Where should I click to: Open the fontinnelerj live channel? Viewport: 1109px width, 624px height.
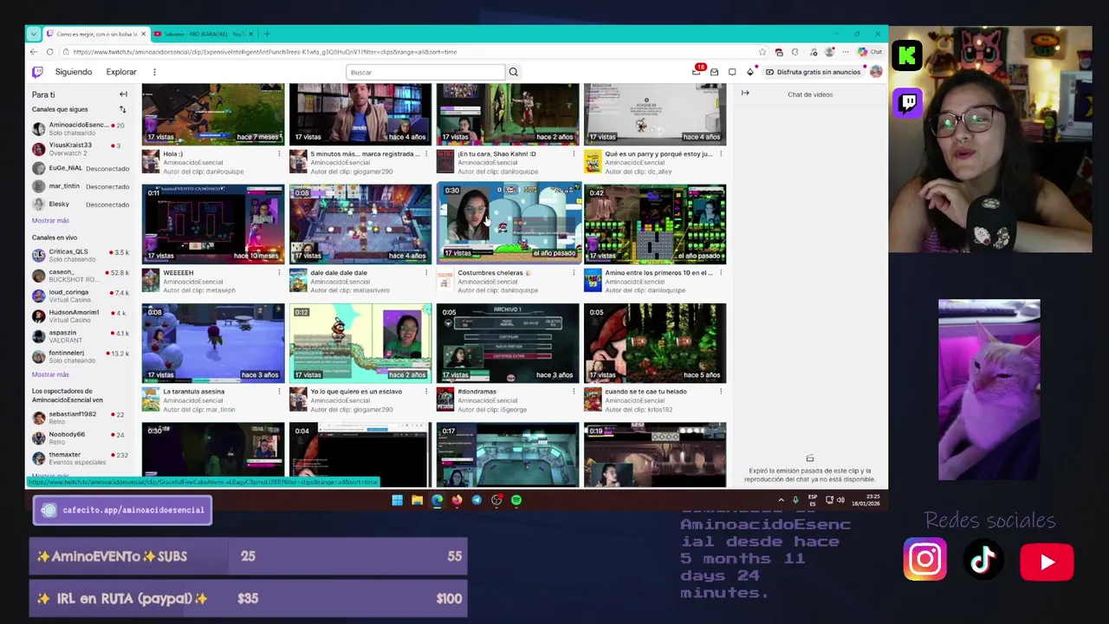click(80, 356)
